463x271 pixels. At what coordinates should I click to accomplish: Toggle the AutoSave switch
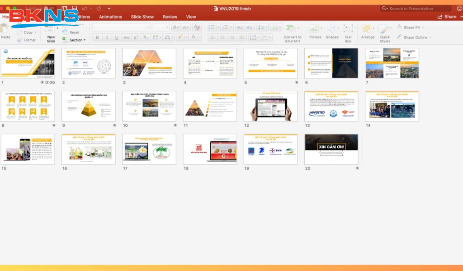(50, 9)
